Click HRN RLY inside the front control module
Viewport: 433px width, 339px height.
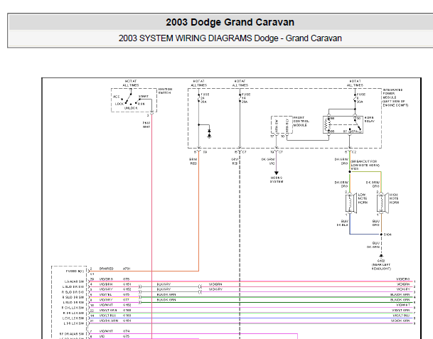click(287, 126)
